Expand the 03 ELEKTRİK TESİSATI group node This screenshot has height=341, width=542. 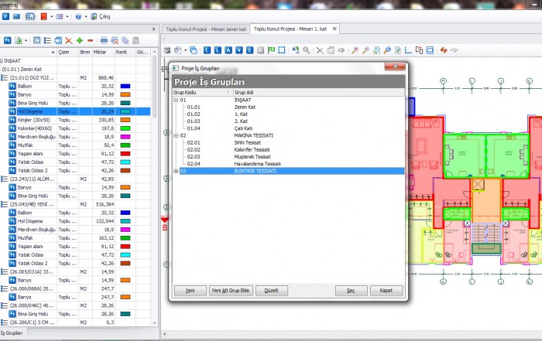pos(176,171)
